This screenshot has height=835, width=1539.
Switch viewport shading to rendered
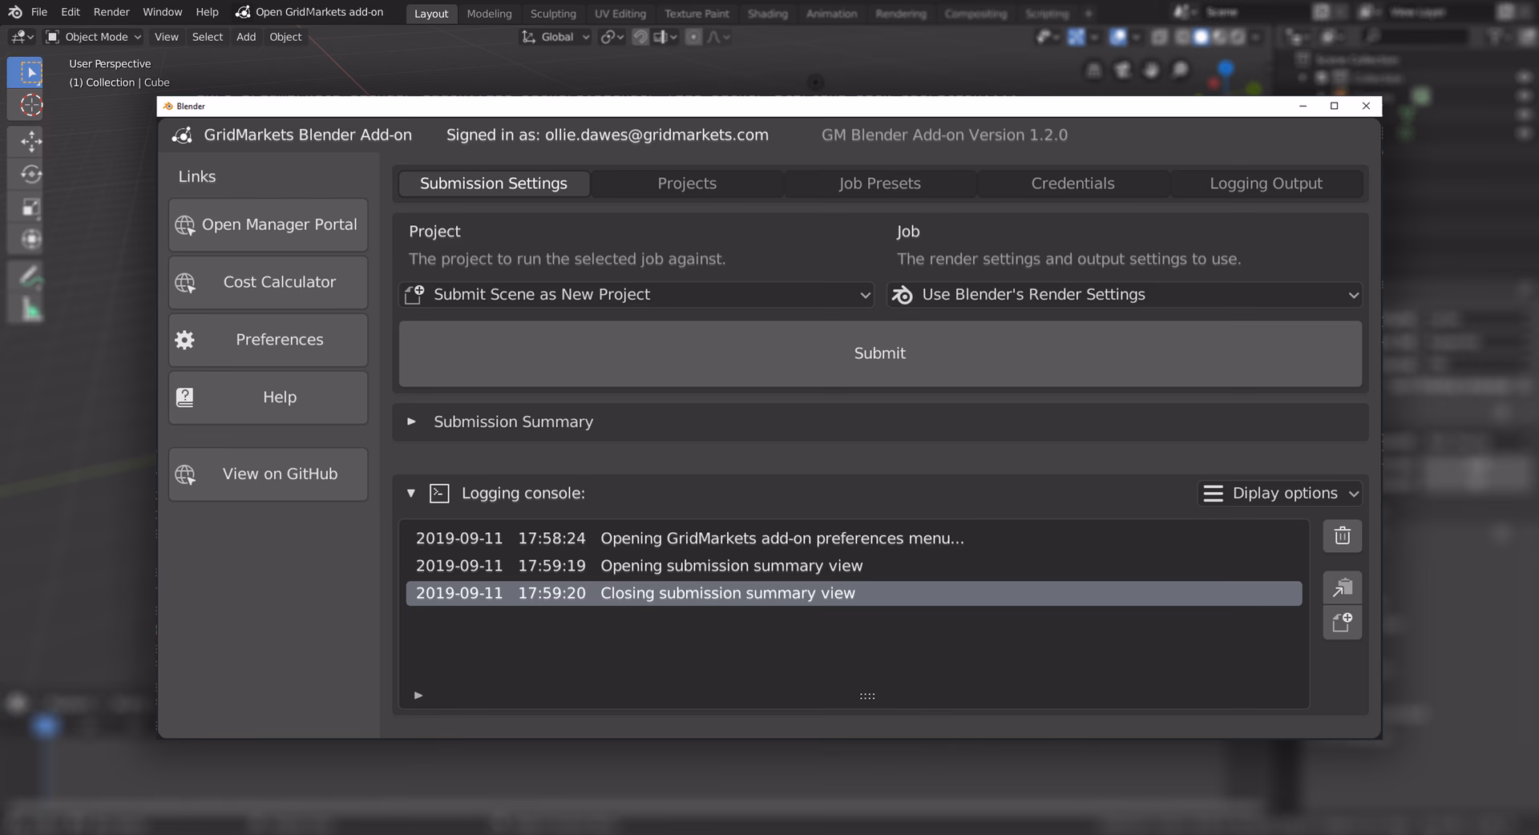pos(1238,37)
